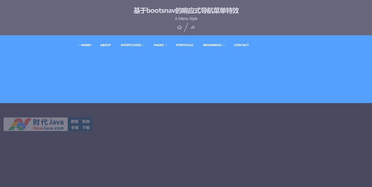Select the HOME navigation item

(86, 45)
